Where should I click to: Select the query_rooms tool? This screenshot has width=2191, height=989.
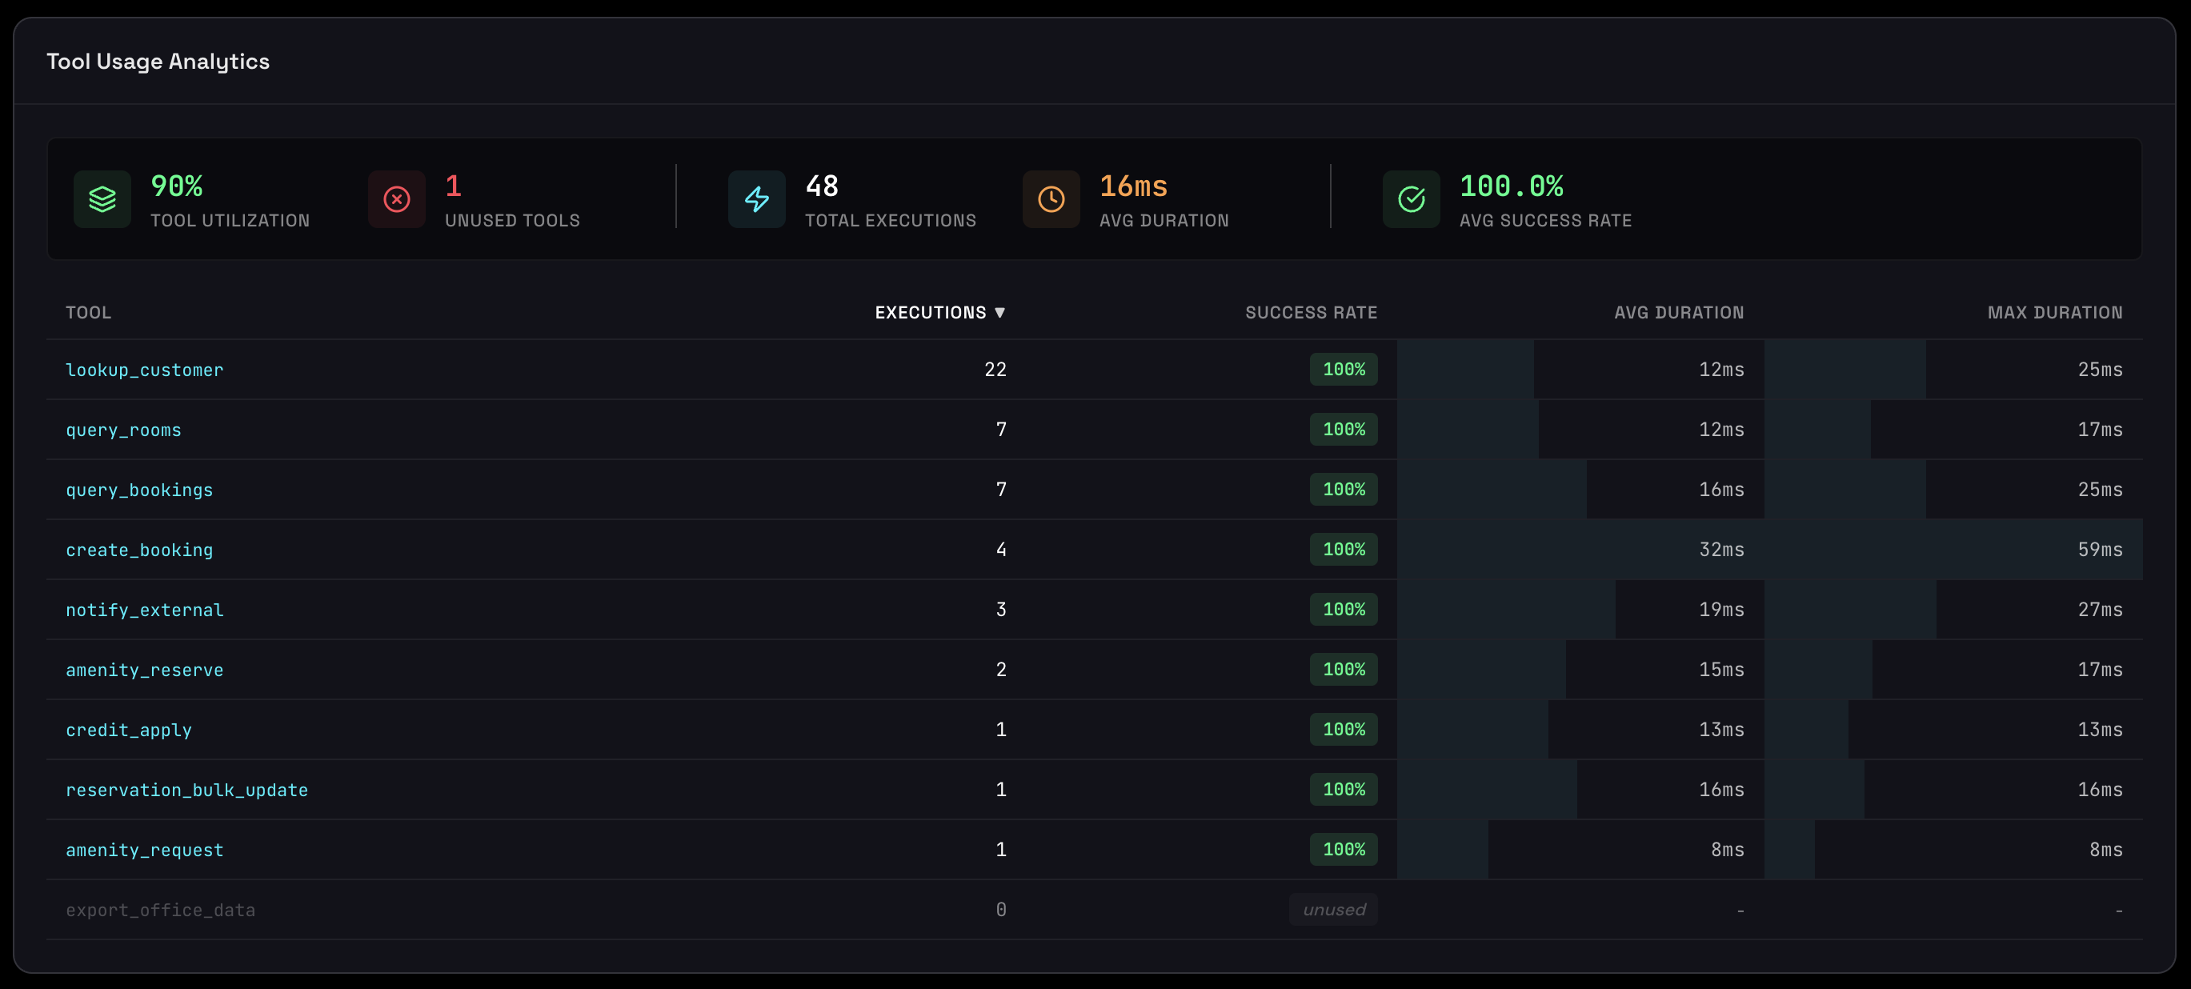[123, 430]
